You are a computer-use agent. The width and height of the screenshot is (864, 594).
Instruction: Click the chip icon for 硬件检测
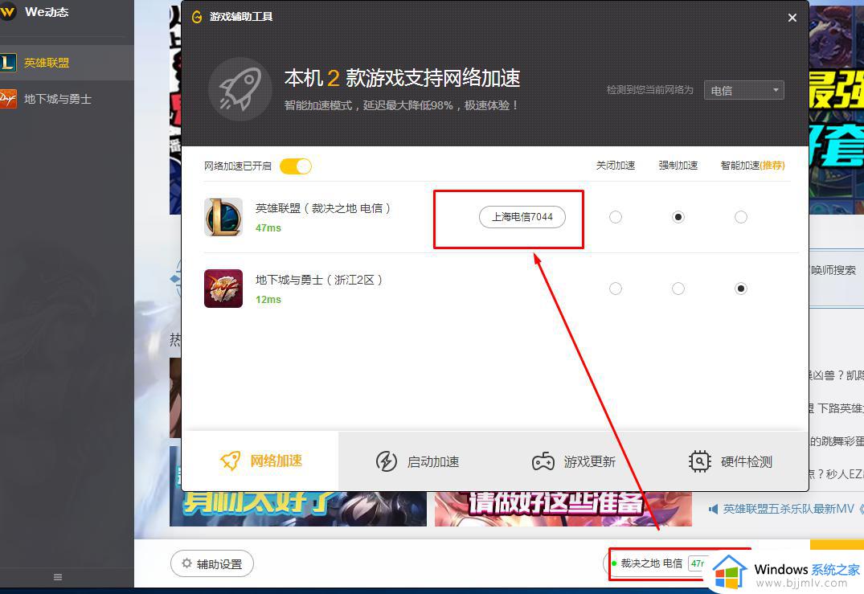coord(699,461)
